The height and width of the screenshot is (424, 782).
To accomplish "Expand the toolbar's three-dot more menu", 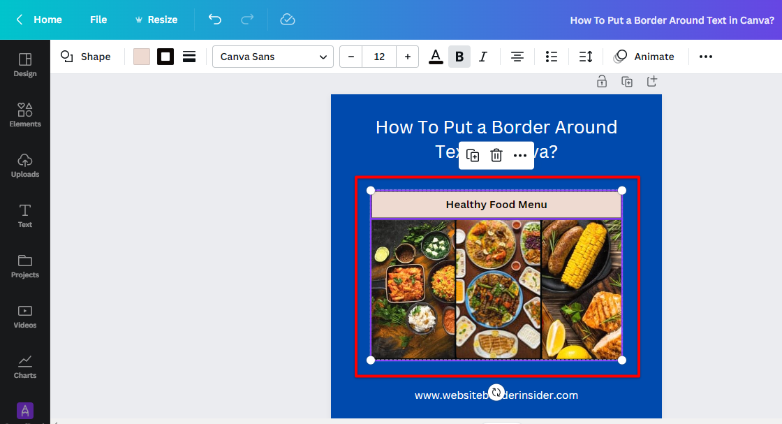I will click(x=706, y=57).
